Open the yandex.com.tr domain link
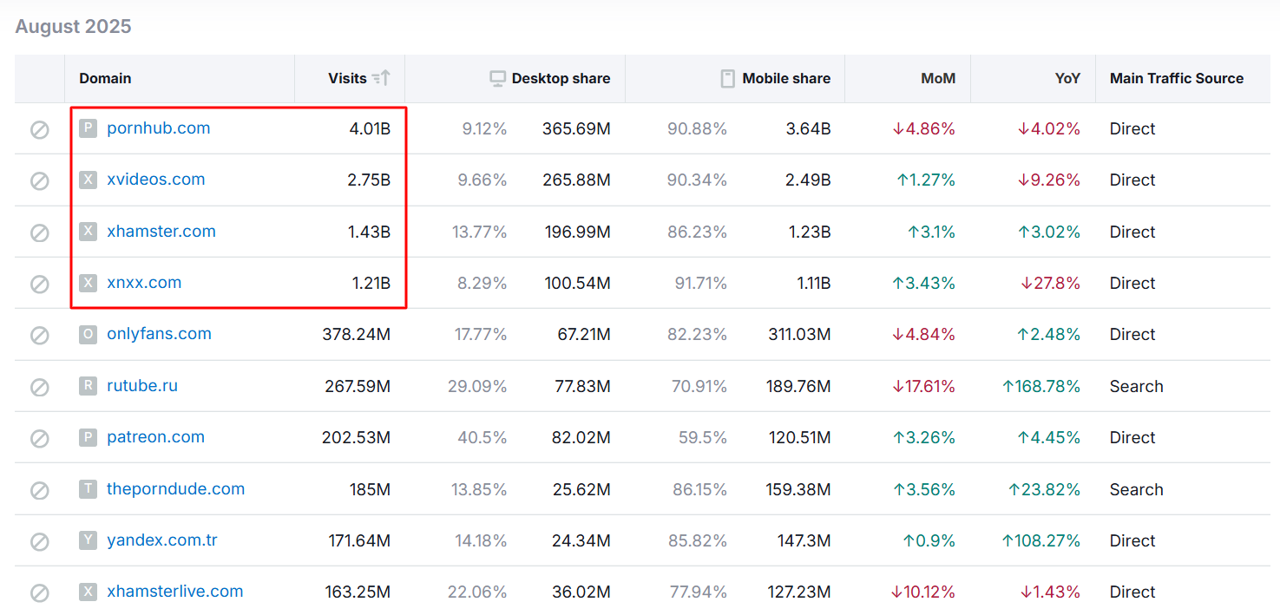Image resolution: width=1280 pixels, height=615 pixels. coord(162,540)
